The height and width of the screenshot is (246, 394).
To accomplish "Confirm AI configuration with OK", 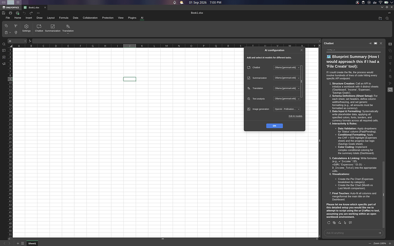I will tap(274, 126).
